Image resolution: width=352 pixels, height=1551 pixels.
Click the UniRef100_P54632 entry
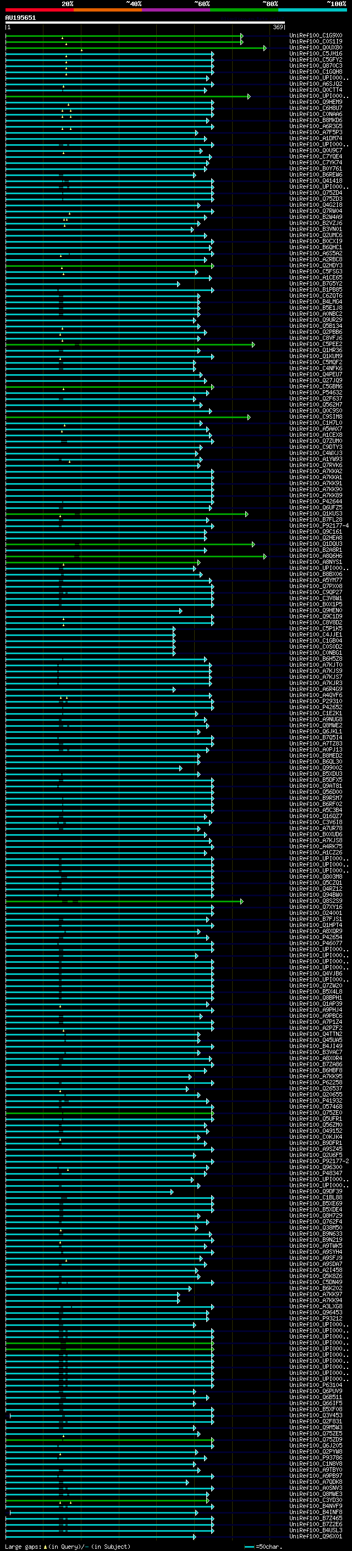(316, 393)
